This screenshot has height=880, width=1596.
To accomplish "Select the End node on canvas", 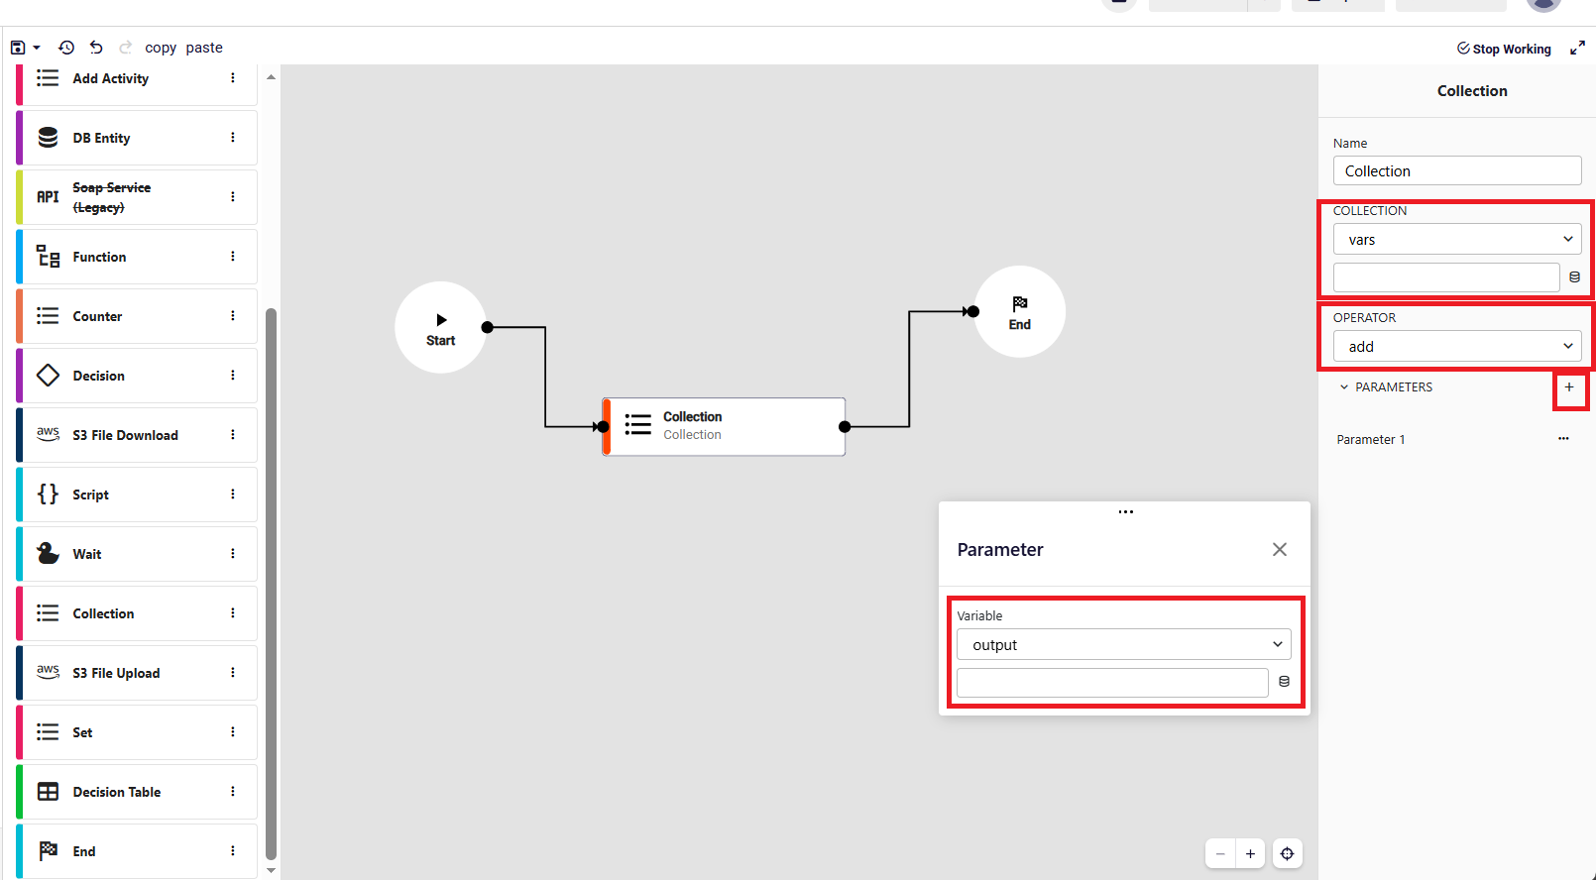I will 1020,311.
